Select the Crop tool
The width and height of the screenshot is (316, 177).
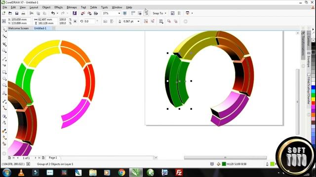click(x=4, y=44)
